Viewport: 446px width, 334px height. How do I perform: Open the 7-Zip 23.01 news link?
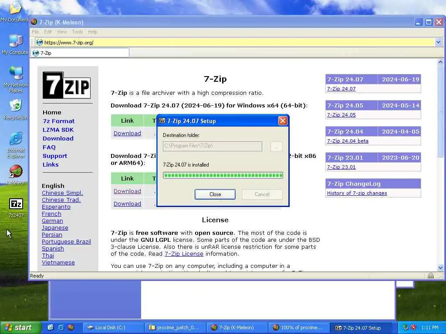(341, 167)
